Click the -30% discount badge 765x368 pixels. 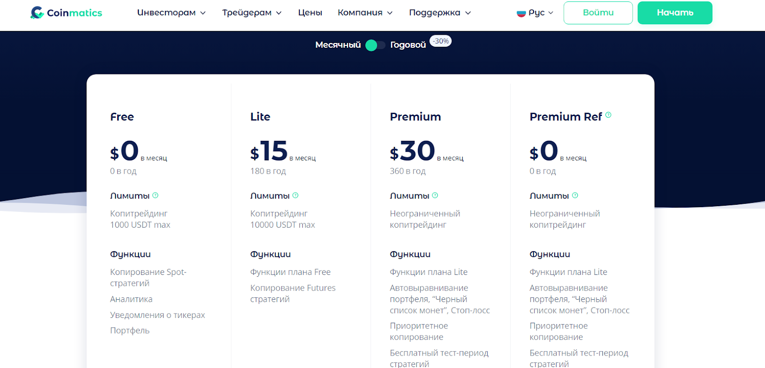point(440,41)
